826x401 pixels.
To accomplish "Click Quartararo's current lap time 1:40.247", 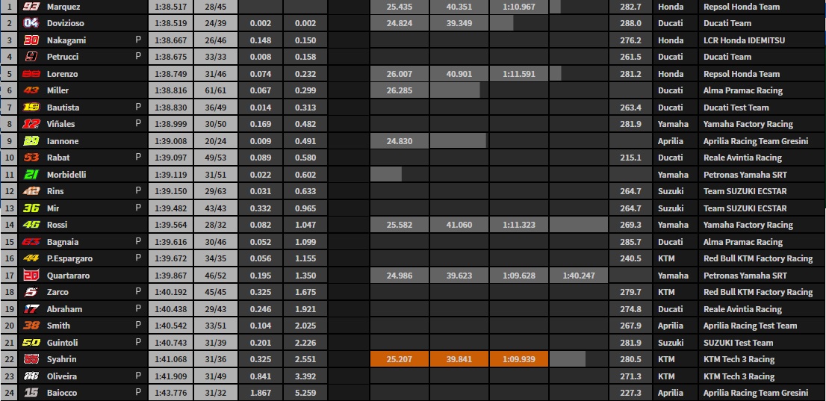I will pos(578,275).
